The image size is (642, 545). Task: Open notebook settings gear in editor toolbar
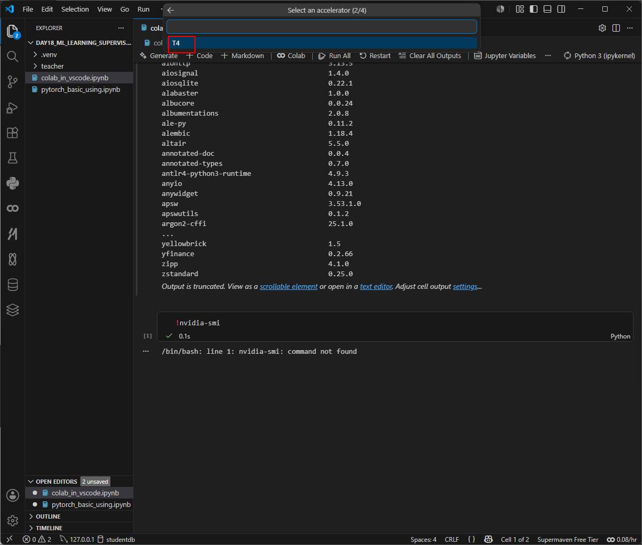602,28
